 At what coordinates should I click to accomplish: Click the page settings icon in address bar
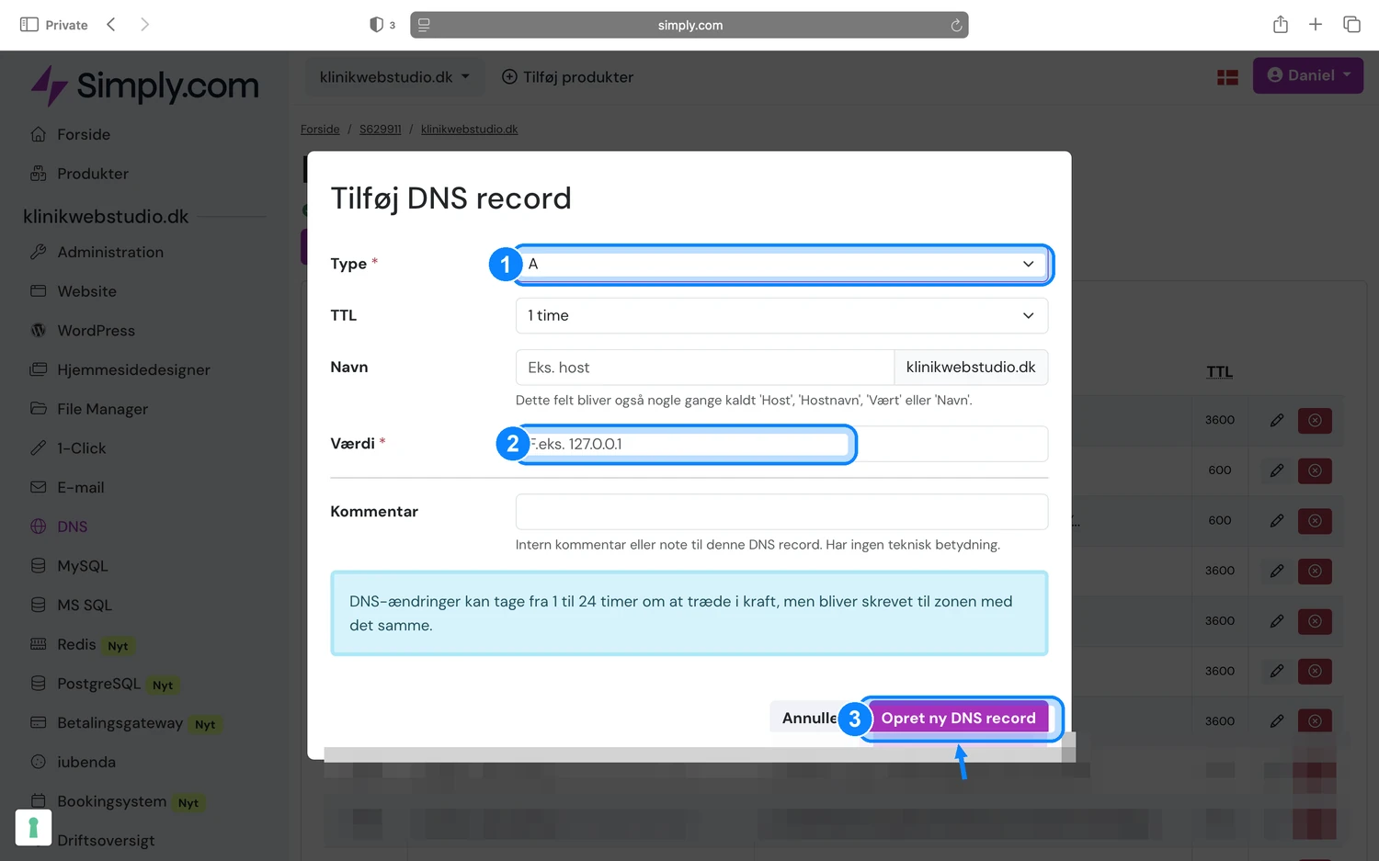(424, 25)
